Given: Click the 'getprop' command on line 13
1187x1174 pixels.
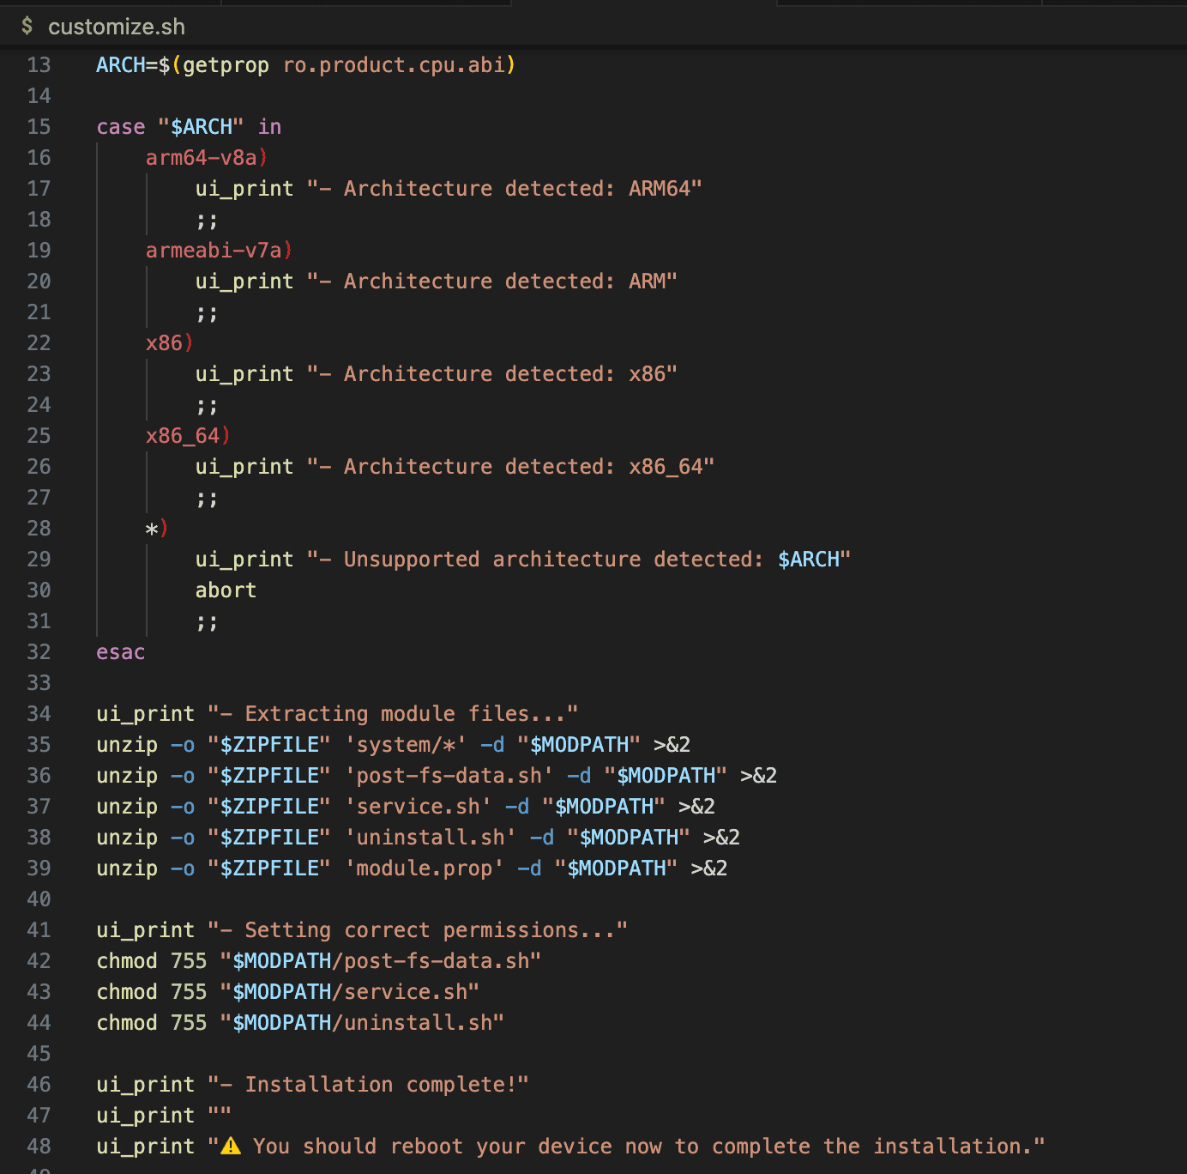Looking at the screenshot, I should coord(226,65).
